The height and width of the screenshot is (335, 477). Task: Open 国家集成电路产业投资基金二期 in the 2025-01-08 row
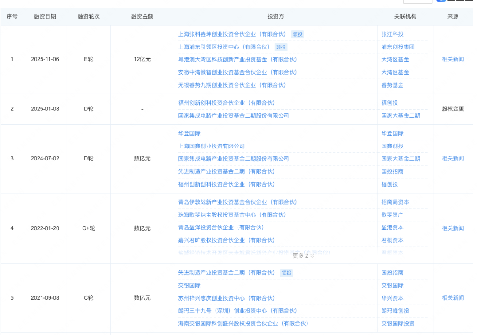coord(234,116)
